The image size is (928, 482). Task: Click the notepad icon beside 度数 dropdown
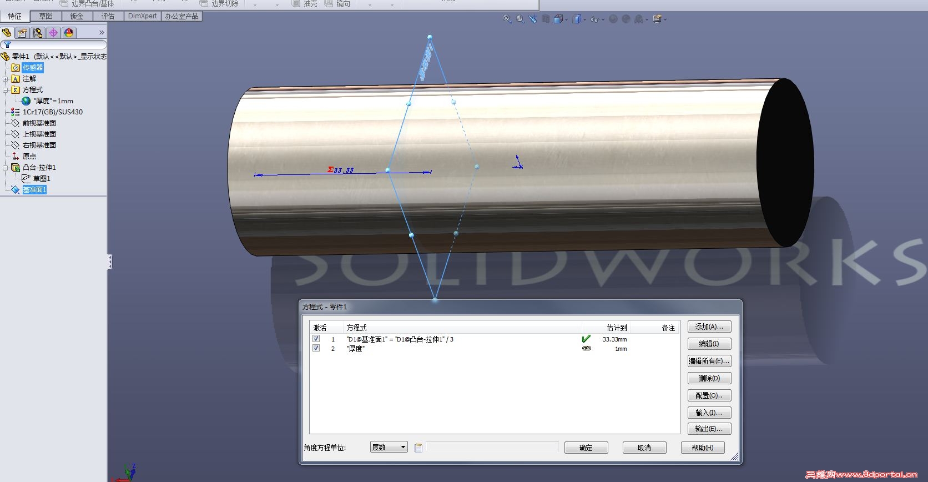tap(418, 448)
